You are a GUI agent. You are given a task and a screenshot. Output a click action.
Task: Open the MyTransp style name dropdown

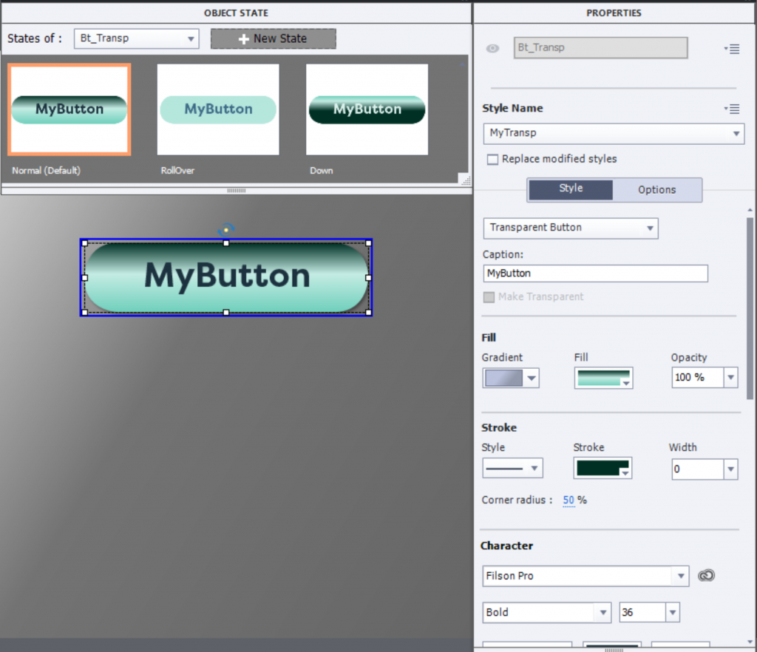point(613,134)
